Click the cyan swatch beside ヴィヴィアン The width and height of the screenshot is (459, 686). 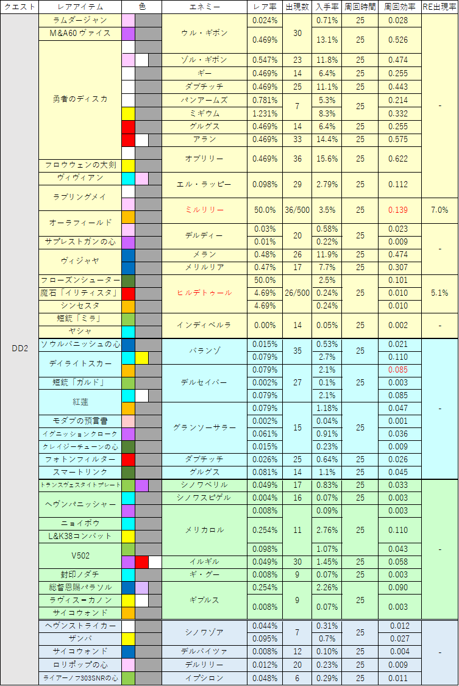pos(128,179)
